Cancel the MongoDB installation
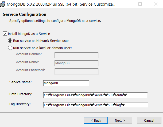This screenshot has height=127, width=163. [x=149, y=120]
